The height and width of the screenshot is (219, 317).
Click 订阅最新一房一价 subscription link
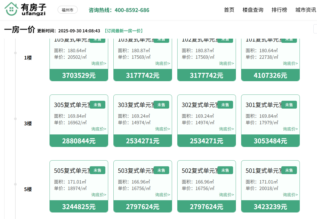pyautogui.click(x=124, y=31)
